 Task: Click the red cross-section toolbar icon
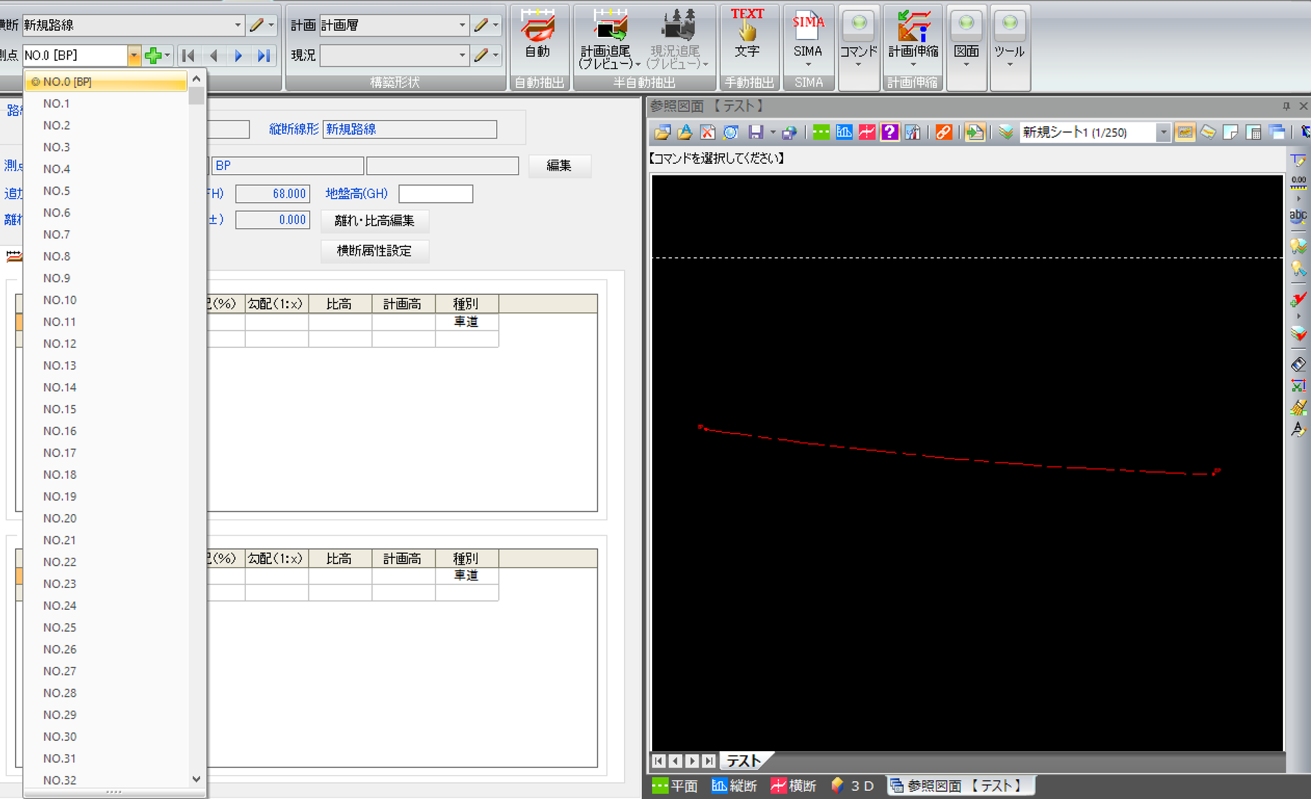pyautogui.click(x=867, y=132)
